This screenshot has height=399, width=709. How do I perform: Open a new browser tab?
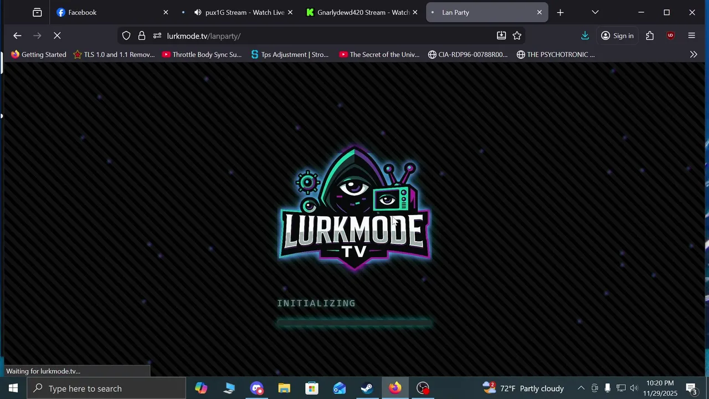(560, 12)
